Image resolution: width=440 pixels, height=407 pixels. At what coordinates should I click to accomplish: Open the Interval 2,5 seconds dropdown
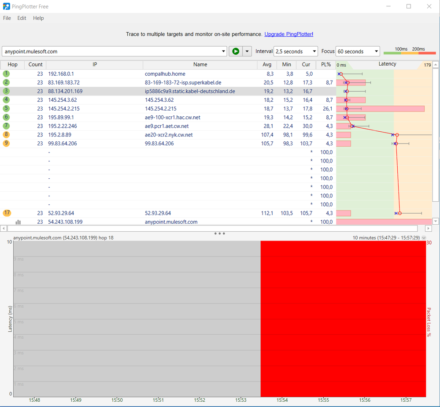click(x=296, y=52)
